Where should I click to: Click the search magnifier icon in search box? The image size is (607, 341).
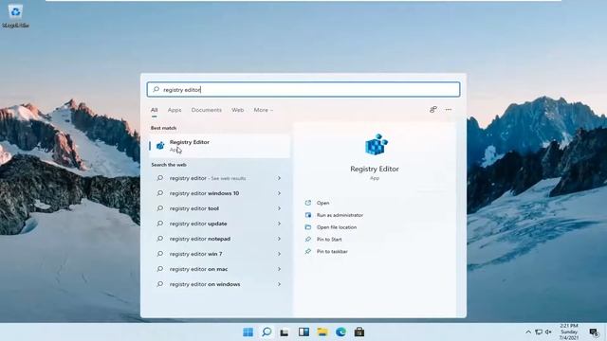click(x=156, y=89)
